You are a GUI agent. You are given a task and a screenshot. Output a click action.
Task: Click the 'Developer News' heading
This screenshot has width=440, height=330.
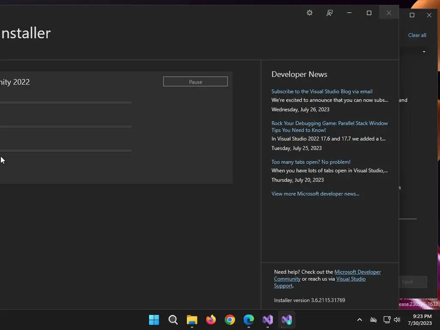click(299, 74)
